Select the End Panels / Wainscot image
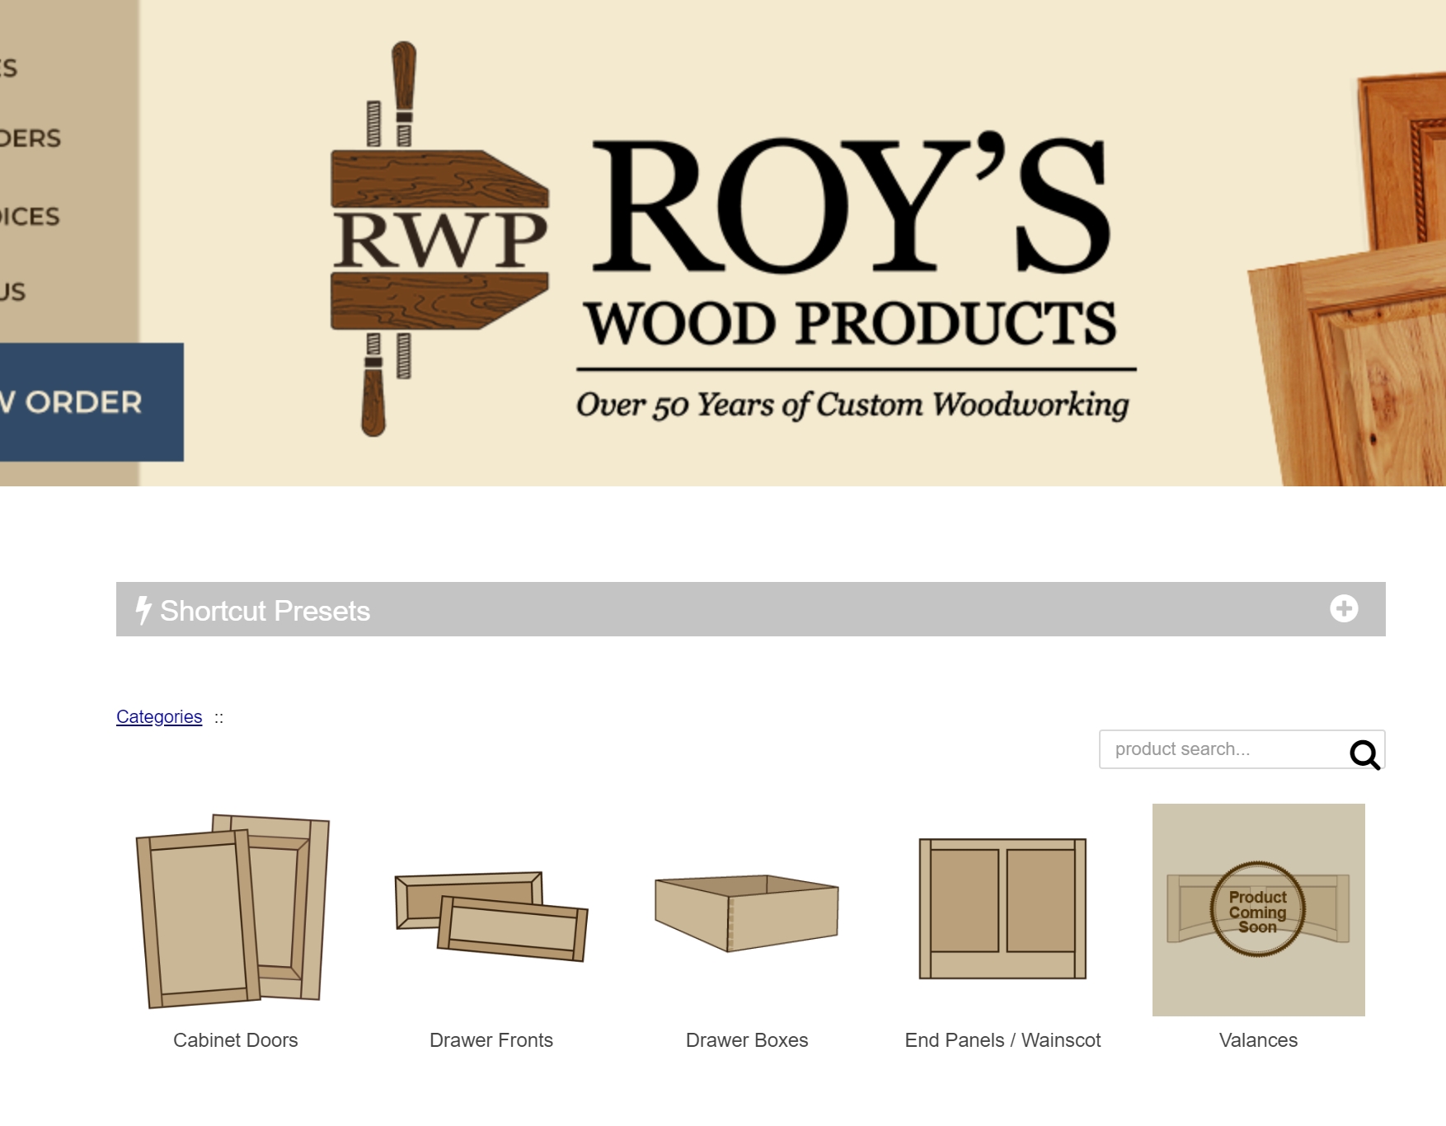 (x=1002, y=910)
